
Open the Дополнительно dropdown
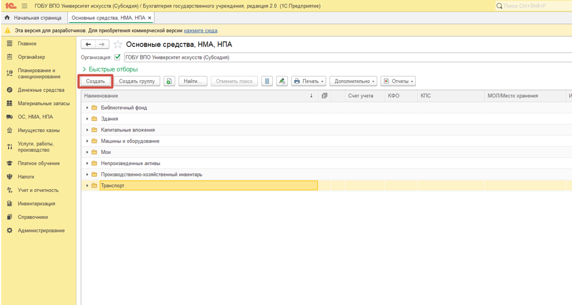point(354,81)
